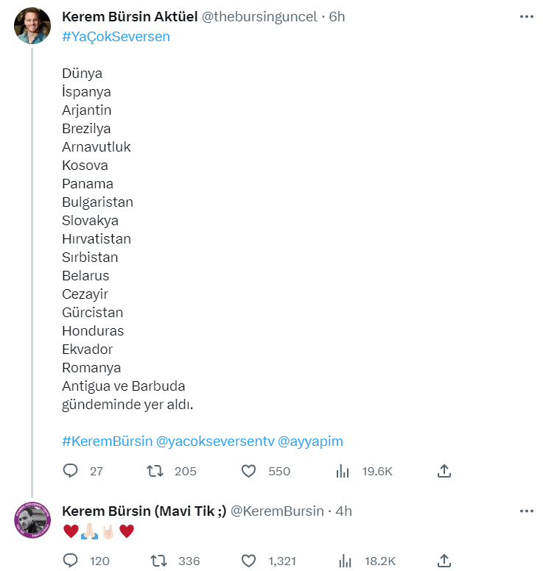Reply to the Kerem Bürsin Aktüel tweet

point(71,471)
